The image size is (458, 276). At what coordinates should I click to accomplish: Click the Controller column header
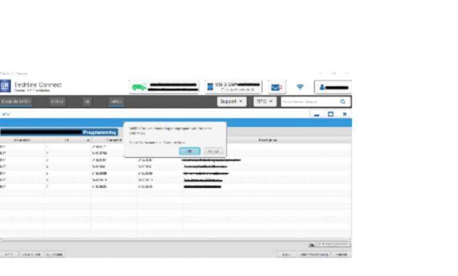point(22,140)
